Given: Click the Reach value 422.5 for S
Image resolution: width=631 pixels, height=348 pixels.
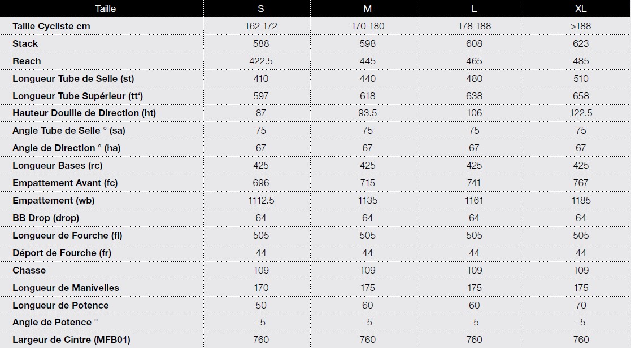Looking at the screenshot, I should tap(261, 61).
